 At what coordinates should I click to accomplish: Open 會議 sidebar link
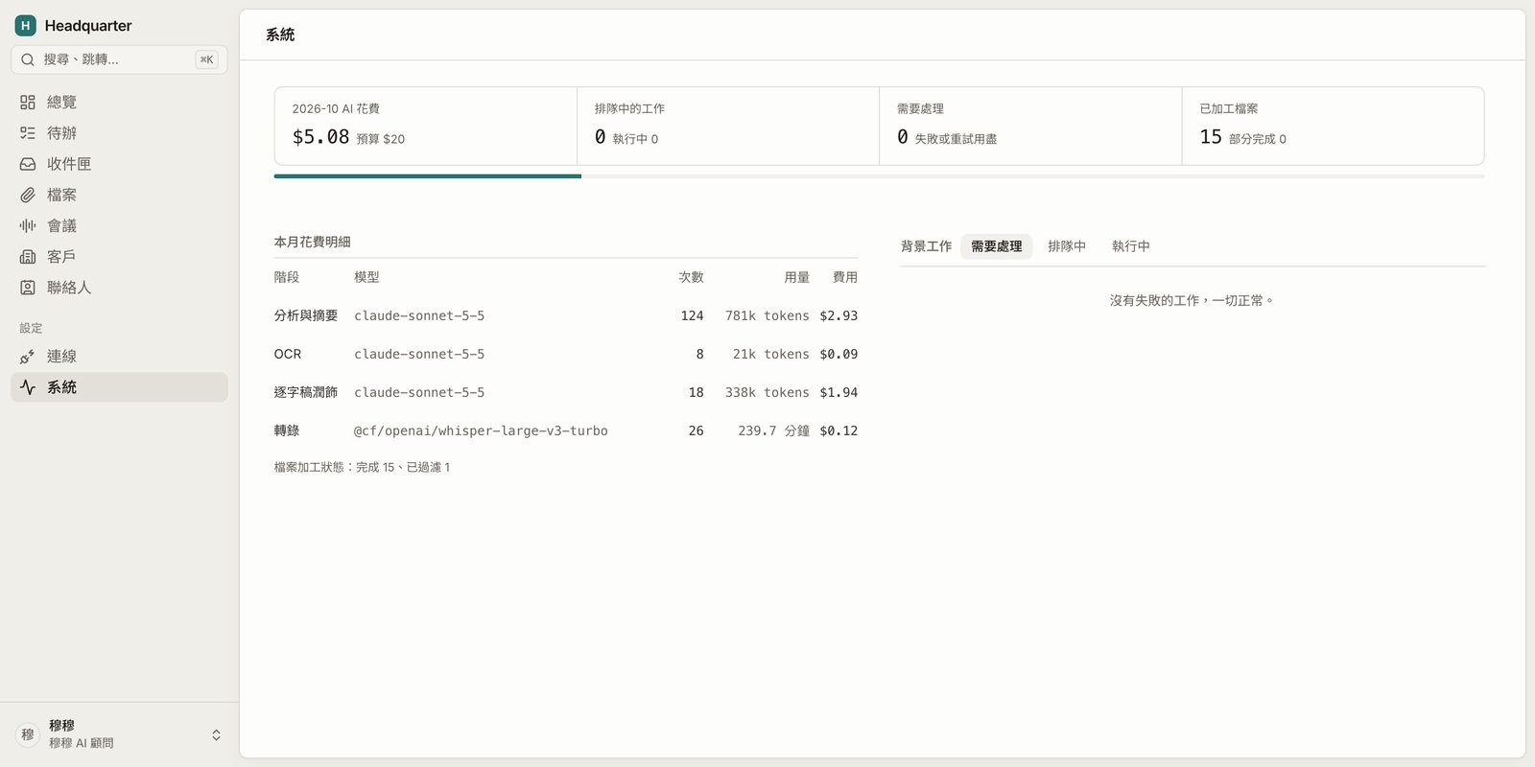120,225
